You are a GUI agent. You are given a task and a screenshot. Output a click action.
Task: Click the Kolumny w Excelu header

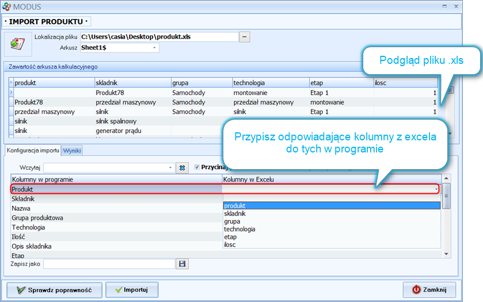click(x=332, y=179)
